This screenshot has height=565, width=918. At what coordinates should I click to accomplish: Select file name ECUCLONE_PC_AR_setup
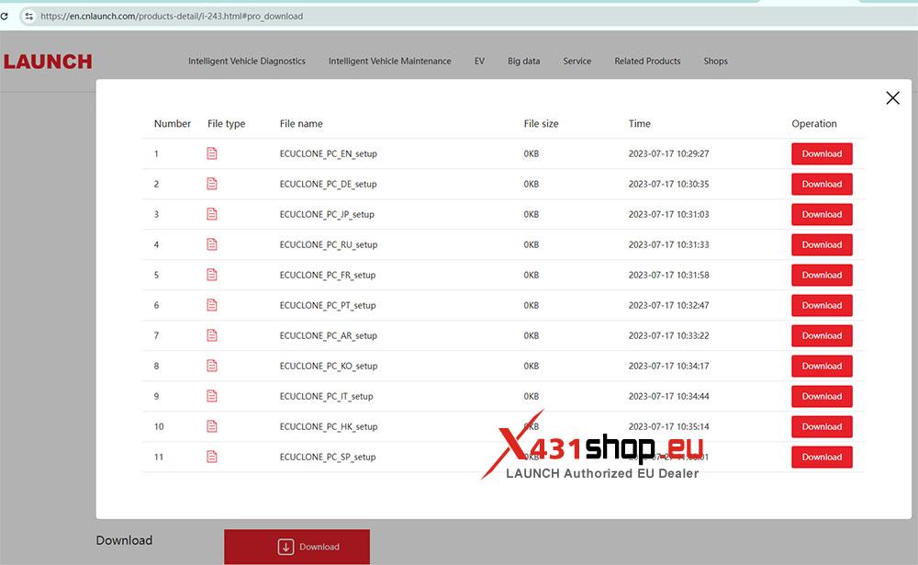(328, 336)
